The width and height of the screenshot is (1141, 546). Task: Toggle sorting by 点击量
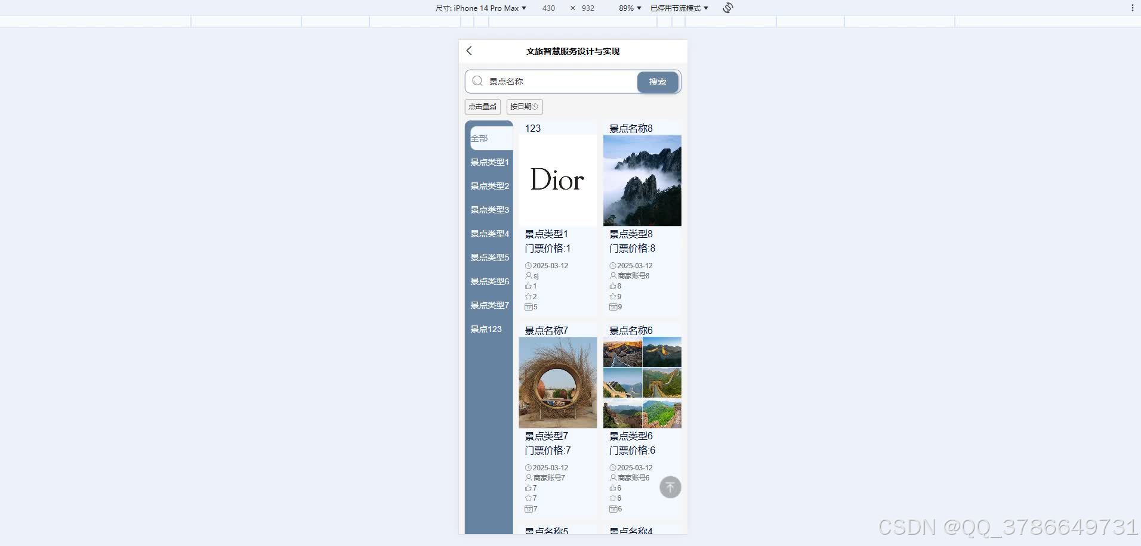coord(482,107)
